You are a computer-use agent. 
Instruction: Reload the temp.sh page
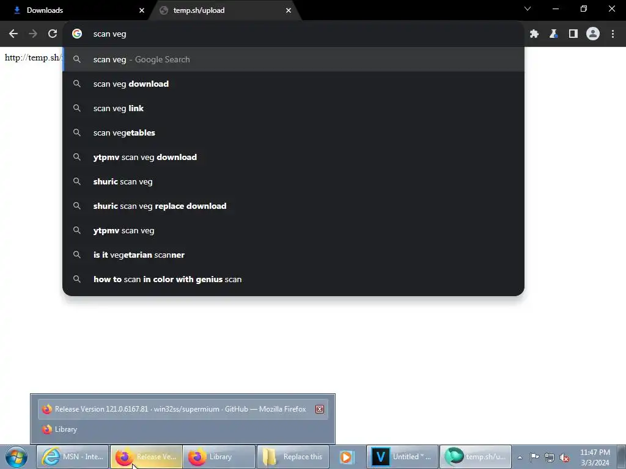53,34
